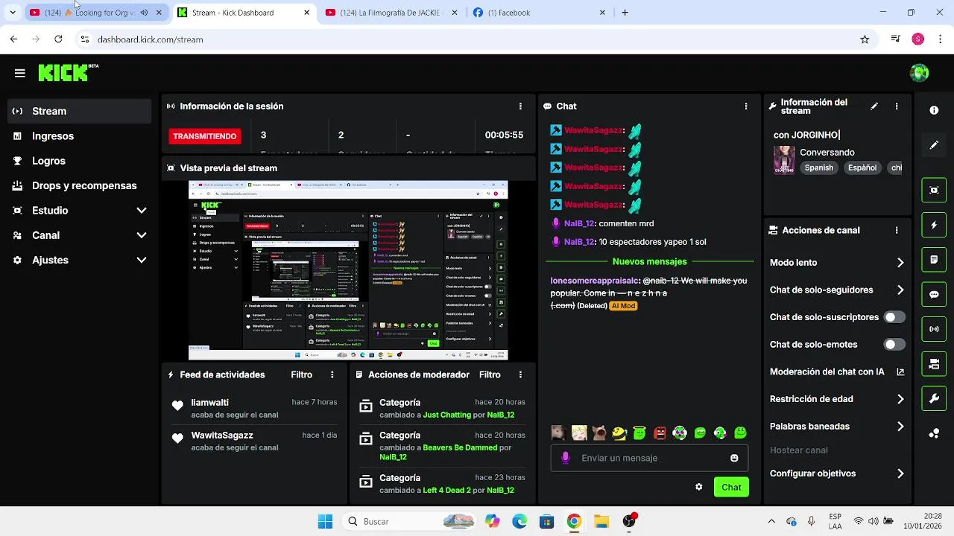Go to Ingresos in sidebar
954x536 pixels.
(79, 136)
